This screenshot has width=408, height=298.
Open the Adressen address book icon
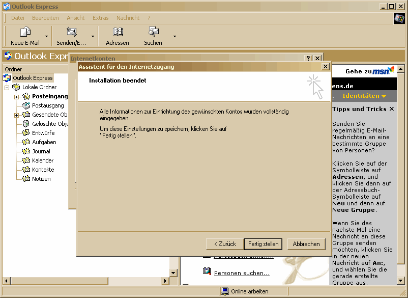pyautogui.click(x=118, y=32)
